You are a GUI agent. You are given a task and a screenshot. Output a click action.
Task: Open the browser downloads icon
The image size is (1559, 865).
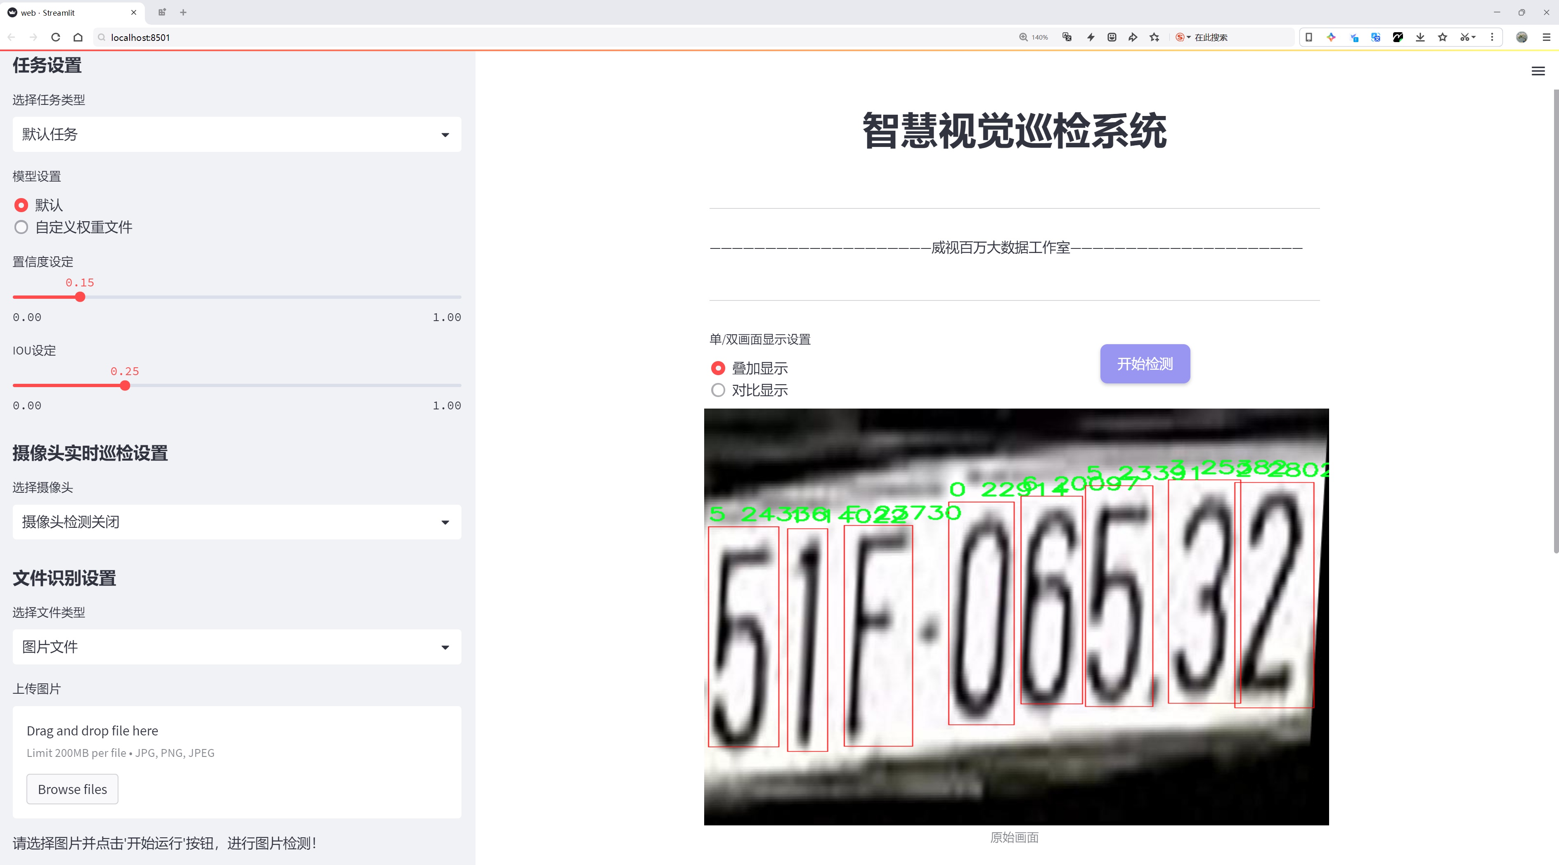1420,38
